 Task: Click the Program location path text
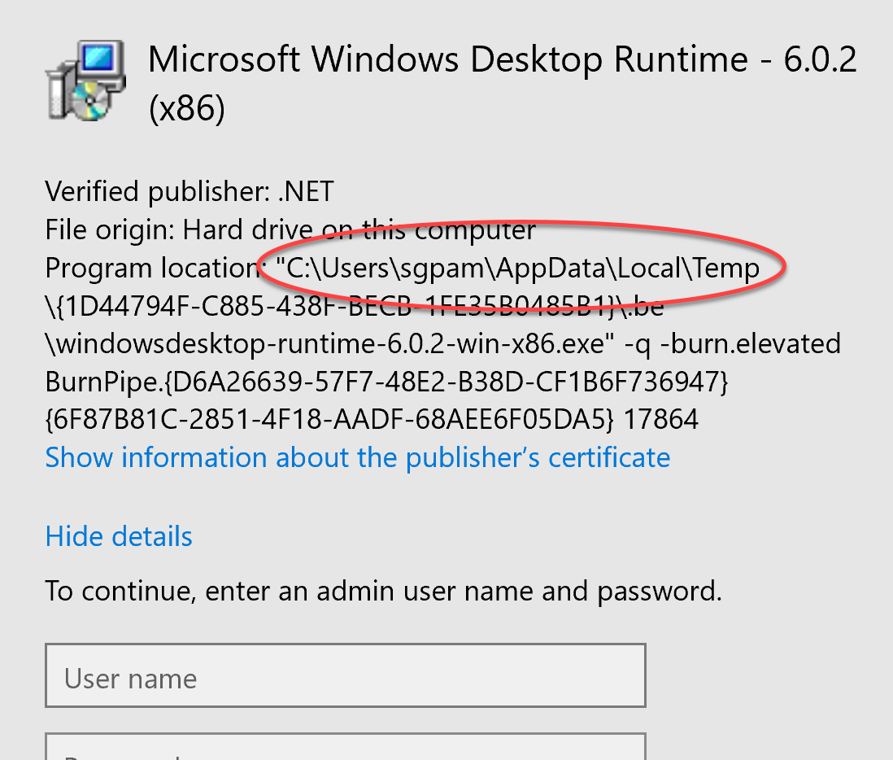coord(517,268)
